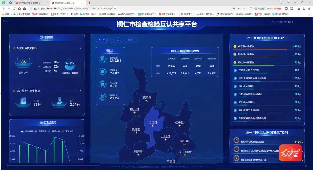Click the address bar URL
313x170 pixels.
[77, 8]
